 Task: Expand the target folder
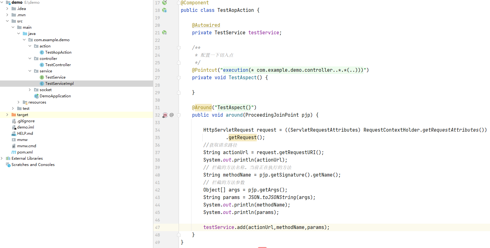(7, 115)
